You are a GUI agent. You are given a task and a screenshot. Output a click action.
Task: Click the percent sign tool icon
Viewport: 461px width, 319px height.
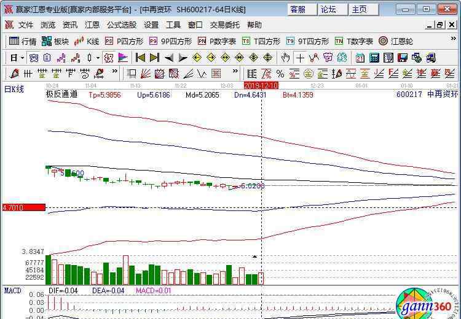pyautogui.click(x=280, y=74)
